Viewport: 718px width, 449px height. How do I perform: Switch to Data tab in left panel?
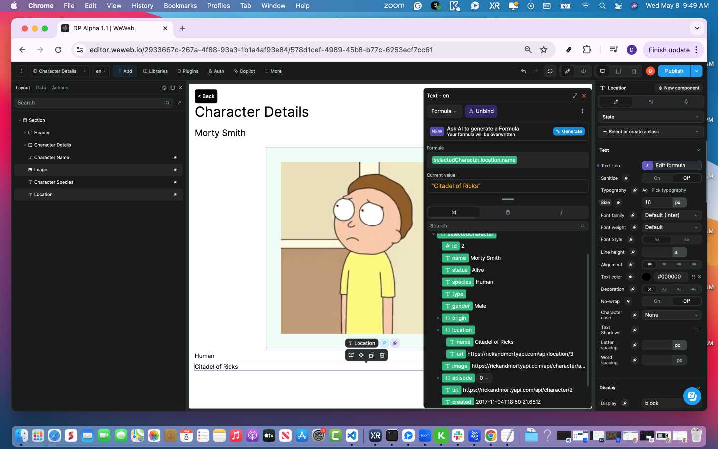tap(41, 88)
